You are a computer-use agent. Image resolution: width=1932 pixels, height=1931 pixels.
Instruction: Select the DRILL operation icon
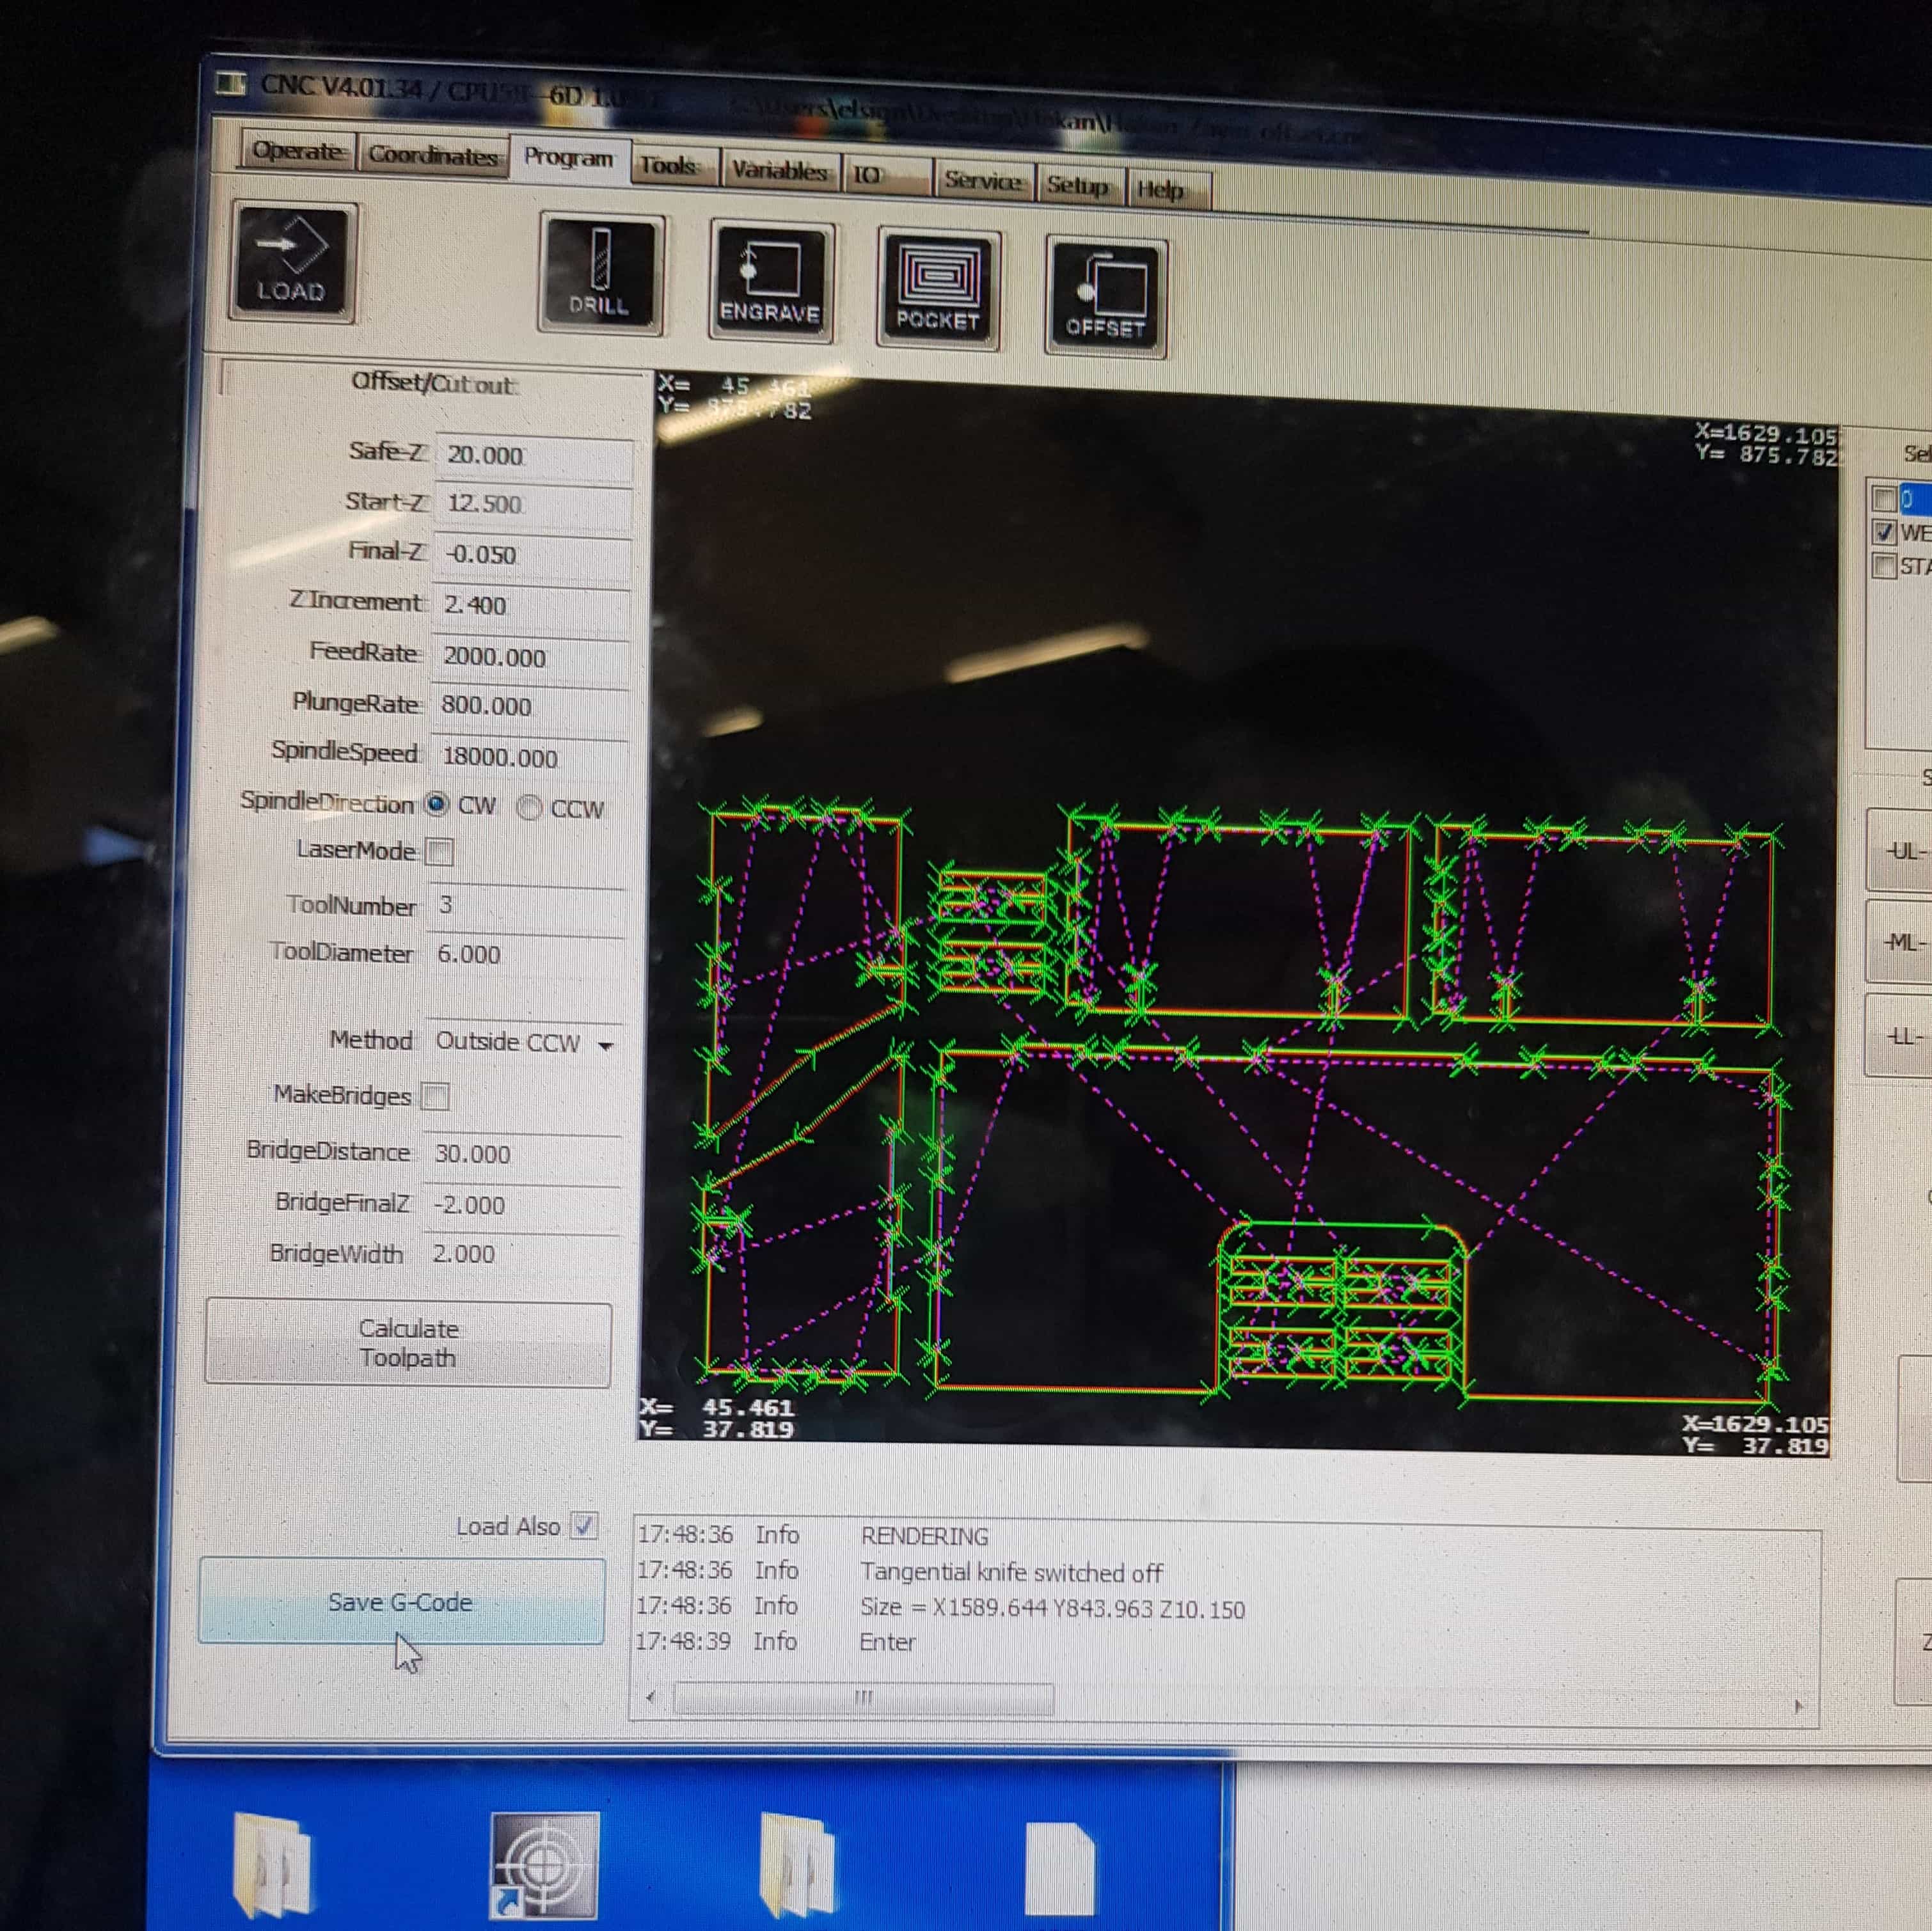point(600,274)
